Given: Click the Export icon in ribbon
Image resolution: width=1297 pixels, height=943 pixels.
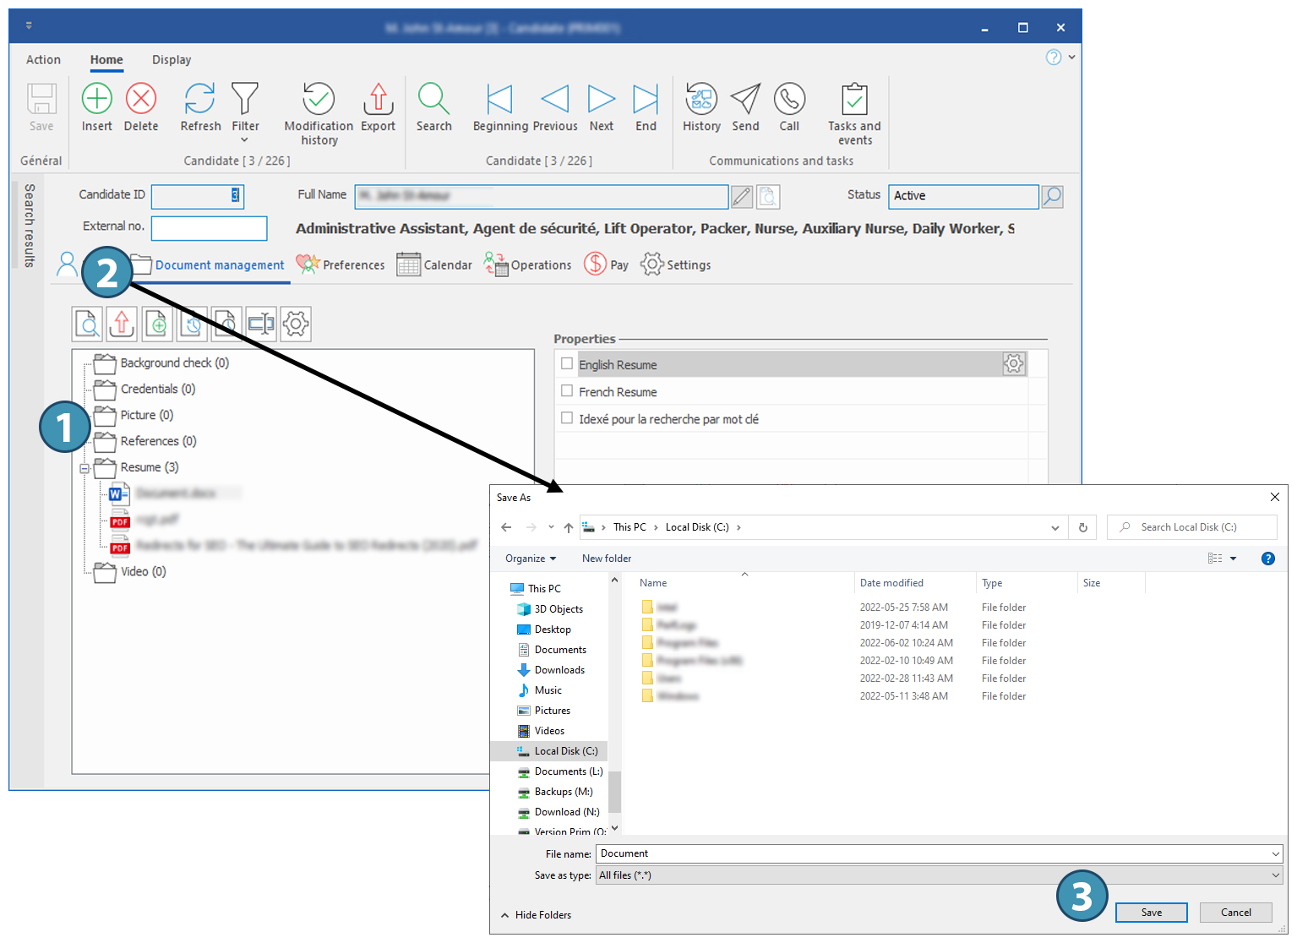Looking at the screenshot, I should click(378, 100).
